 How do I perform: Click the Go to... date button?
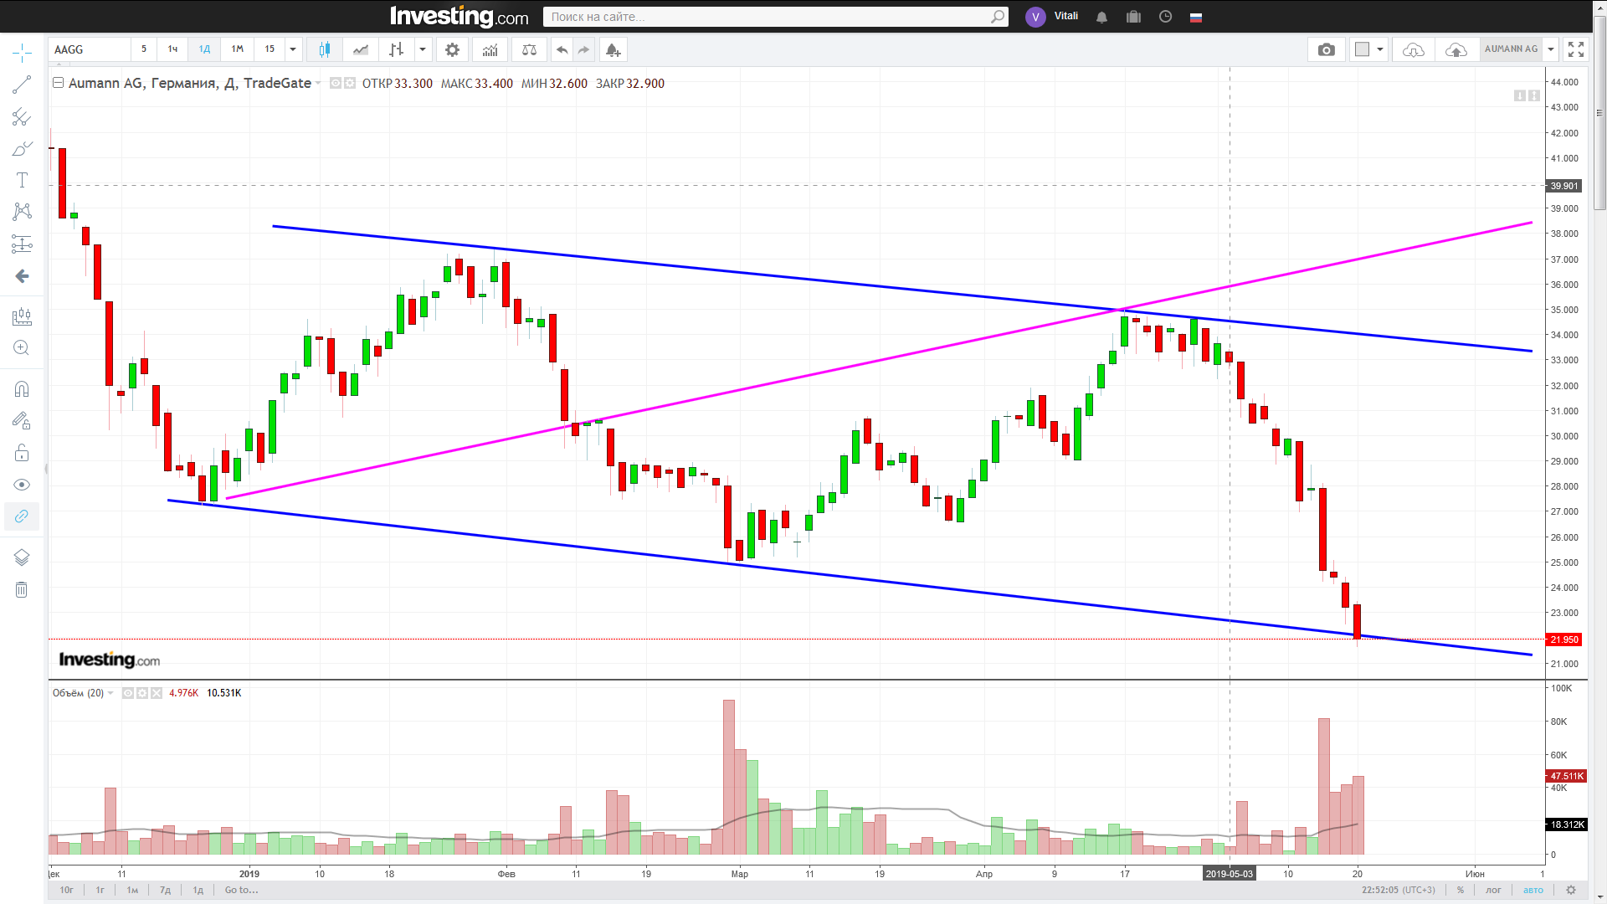click(x=241, y=890)
